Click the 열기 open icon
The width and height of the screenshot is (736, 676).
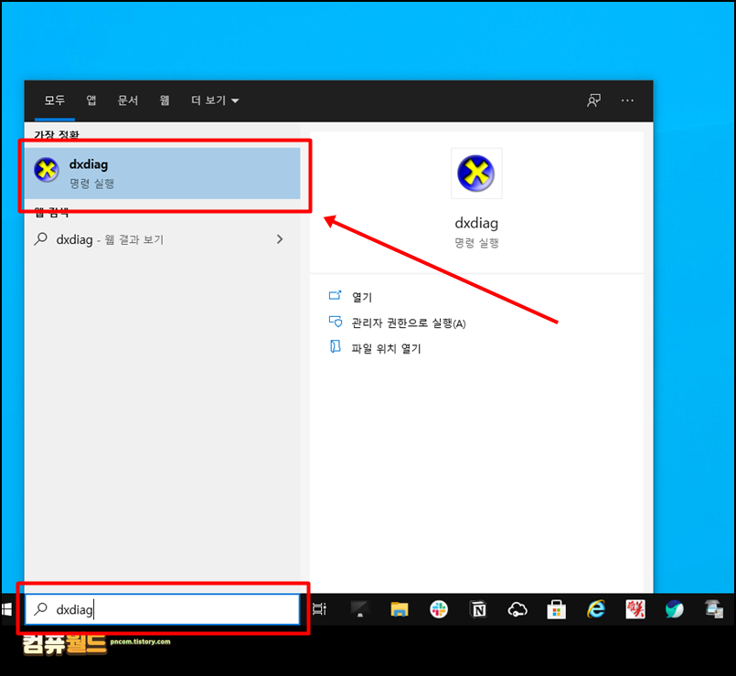336,296
